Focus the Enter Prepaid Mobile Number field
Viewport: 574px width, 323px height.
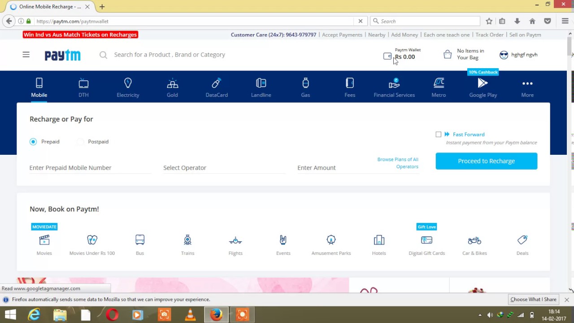[90, 168]
